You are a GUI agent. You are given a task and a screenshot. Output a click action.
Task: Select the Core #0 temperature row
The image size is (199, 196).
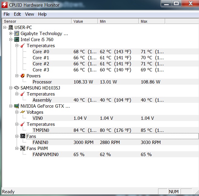click(41, 52)
